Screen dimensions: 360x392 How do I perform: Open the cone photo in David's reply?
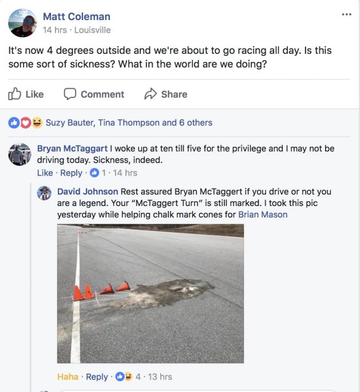[151, 294]
